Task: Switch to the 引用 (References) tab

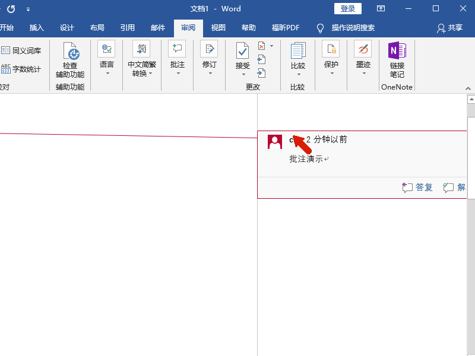Action: point(128,28)
